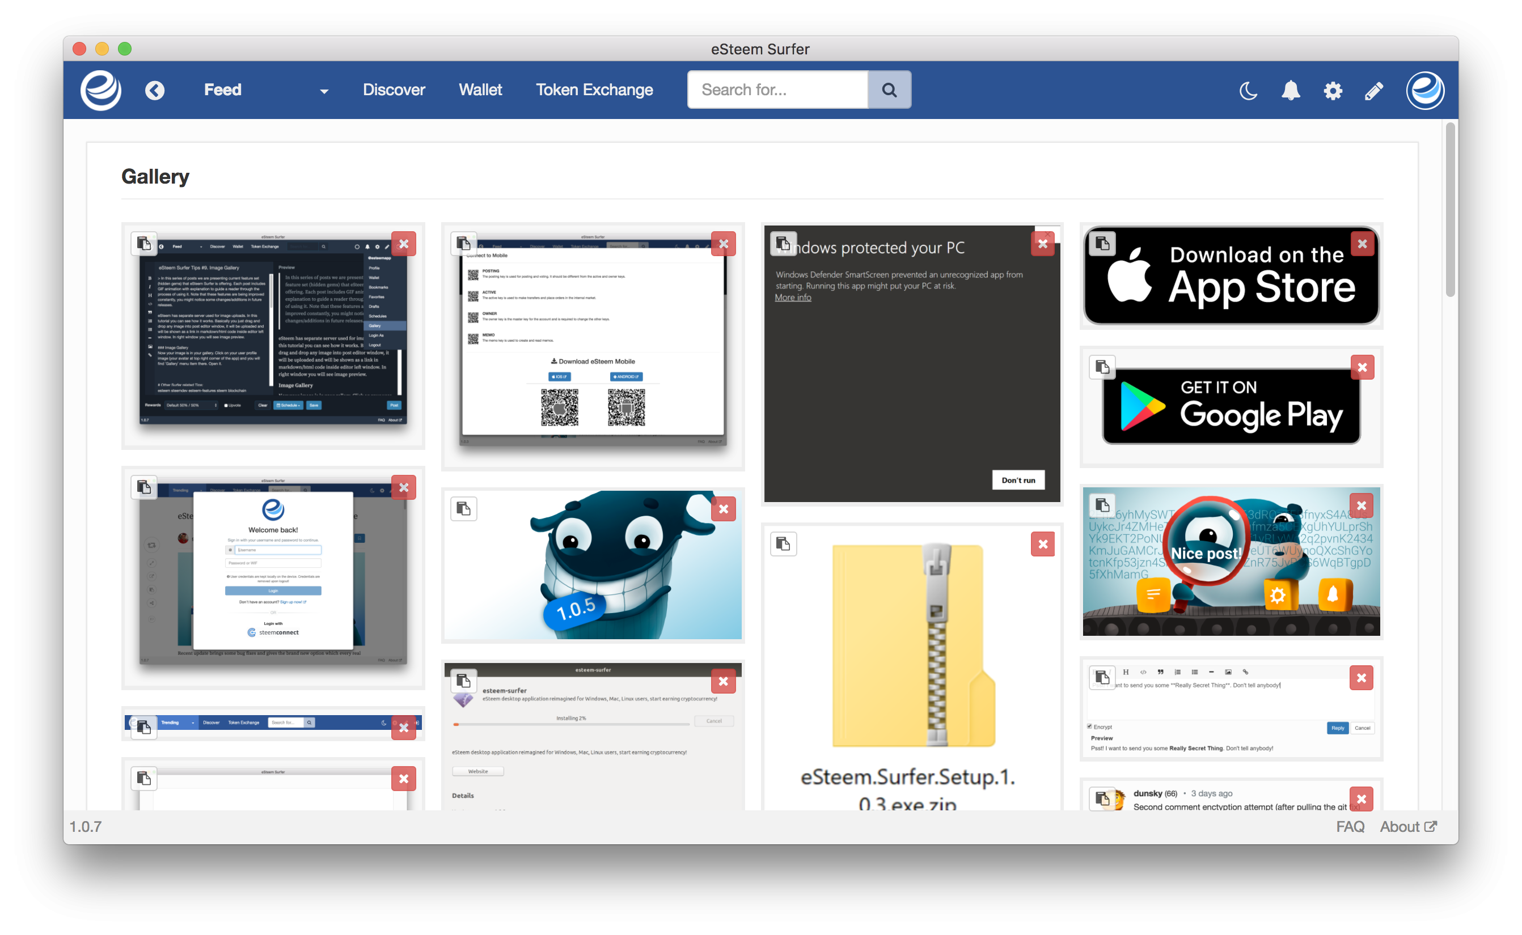Delete the esteem-surfer installing screenshot
1522x935 pixels.
(x=724, y=682)
